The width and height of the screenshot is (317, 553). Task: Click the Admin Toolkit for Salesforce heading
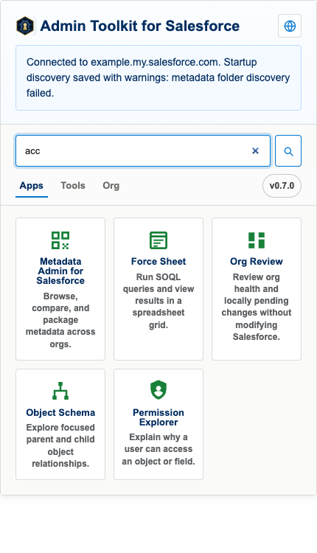point(139,26)
